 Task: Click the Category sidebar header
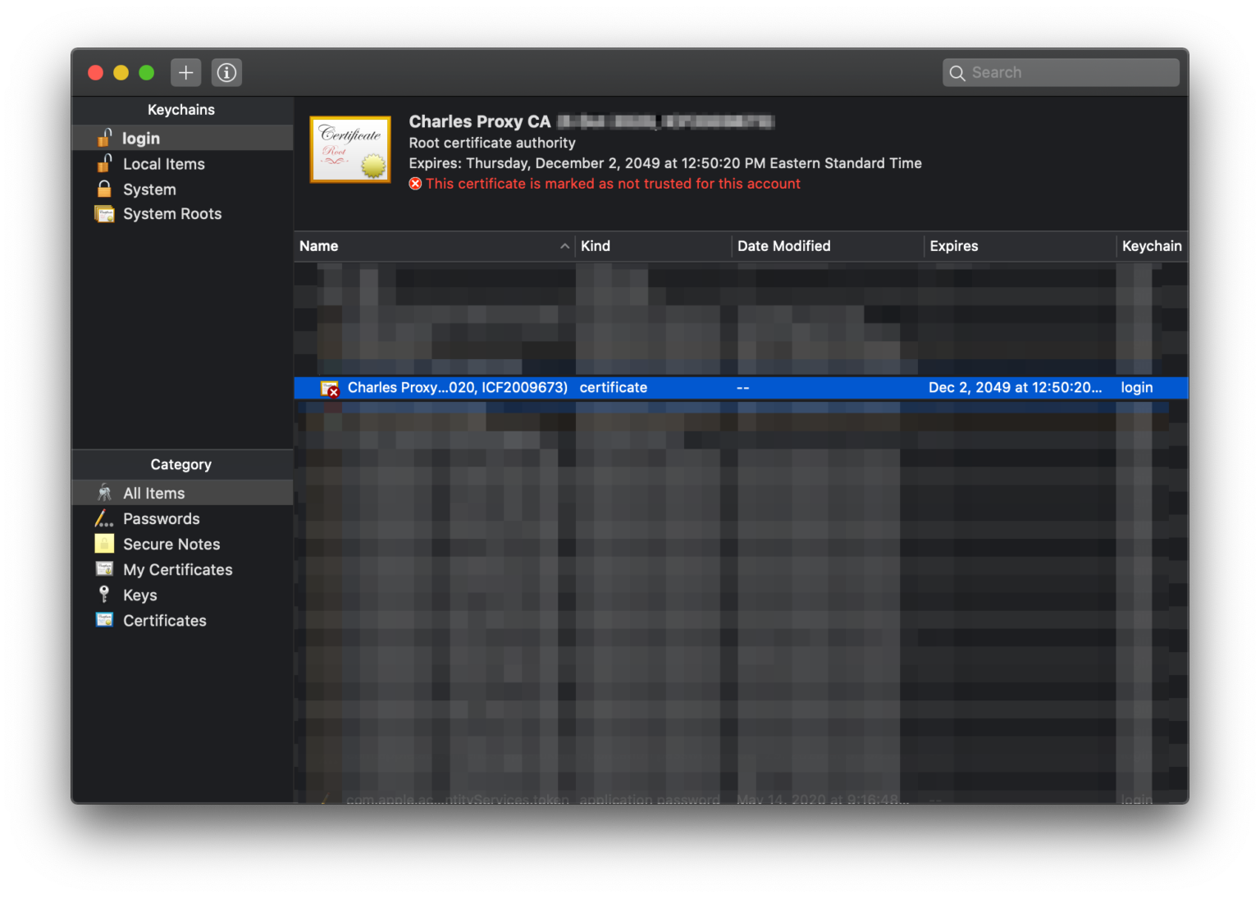pos(181,465)
